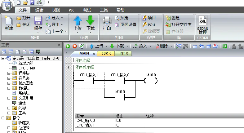244x133 pixels.
Task: Click the 新建 new project icon
Action: click(9, 23)
